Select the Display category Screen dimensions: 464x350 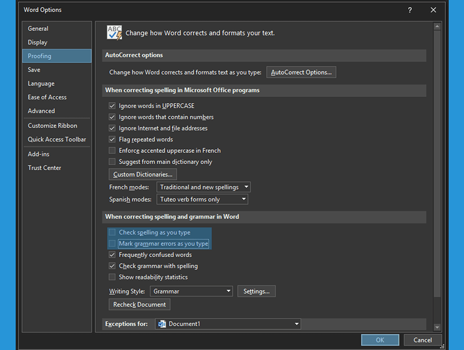(x=57, y=42)
